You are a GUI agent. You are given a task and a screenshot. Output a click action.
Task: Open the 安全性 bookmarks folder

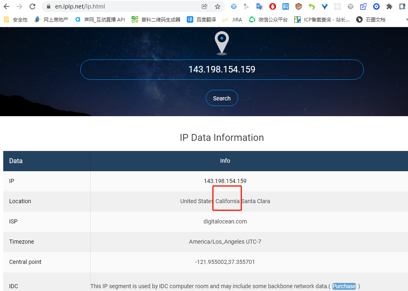click(16, 19)
